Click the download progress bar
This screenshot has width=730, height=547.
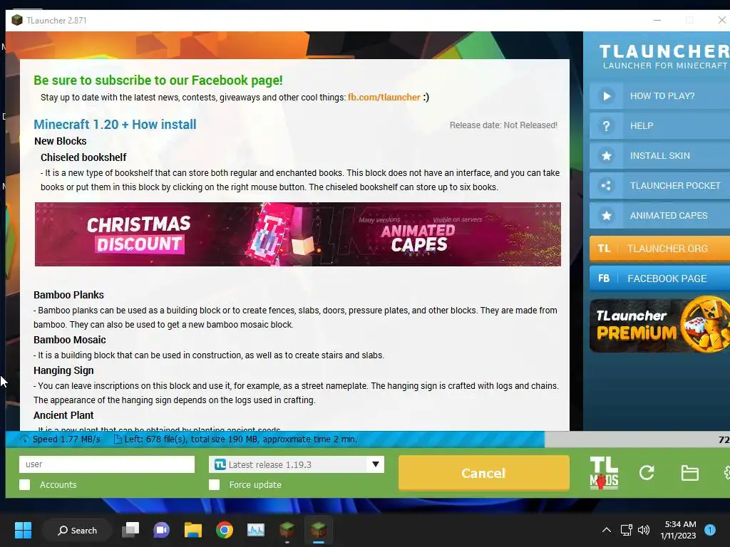(x=368, y=439)
